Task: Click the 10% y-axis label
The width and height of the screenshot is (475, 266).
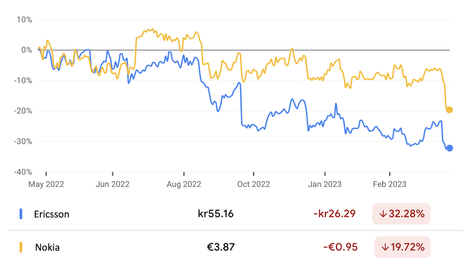Action: tap(25, 19)
